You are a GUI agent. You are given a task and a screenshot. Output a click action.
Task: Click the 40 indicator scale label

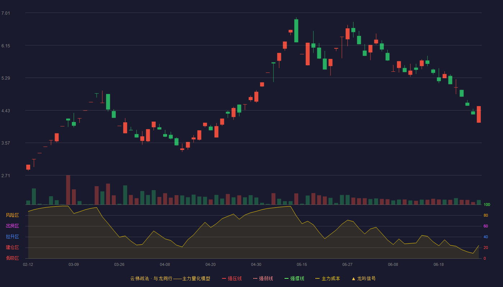486,237
